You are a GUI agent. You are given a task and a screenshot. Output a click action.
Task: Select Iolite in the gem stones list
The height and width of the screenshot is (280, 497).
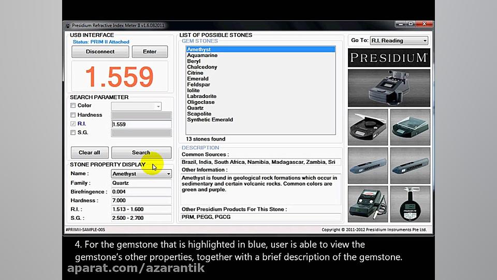(x=260, y=90)
